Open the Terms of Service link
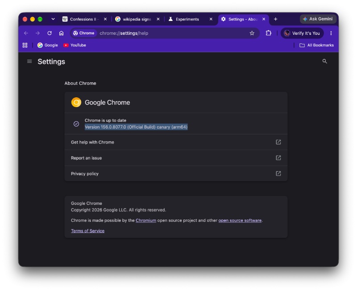The image size is (357, 291). click(87, 231)
